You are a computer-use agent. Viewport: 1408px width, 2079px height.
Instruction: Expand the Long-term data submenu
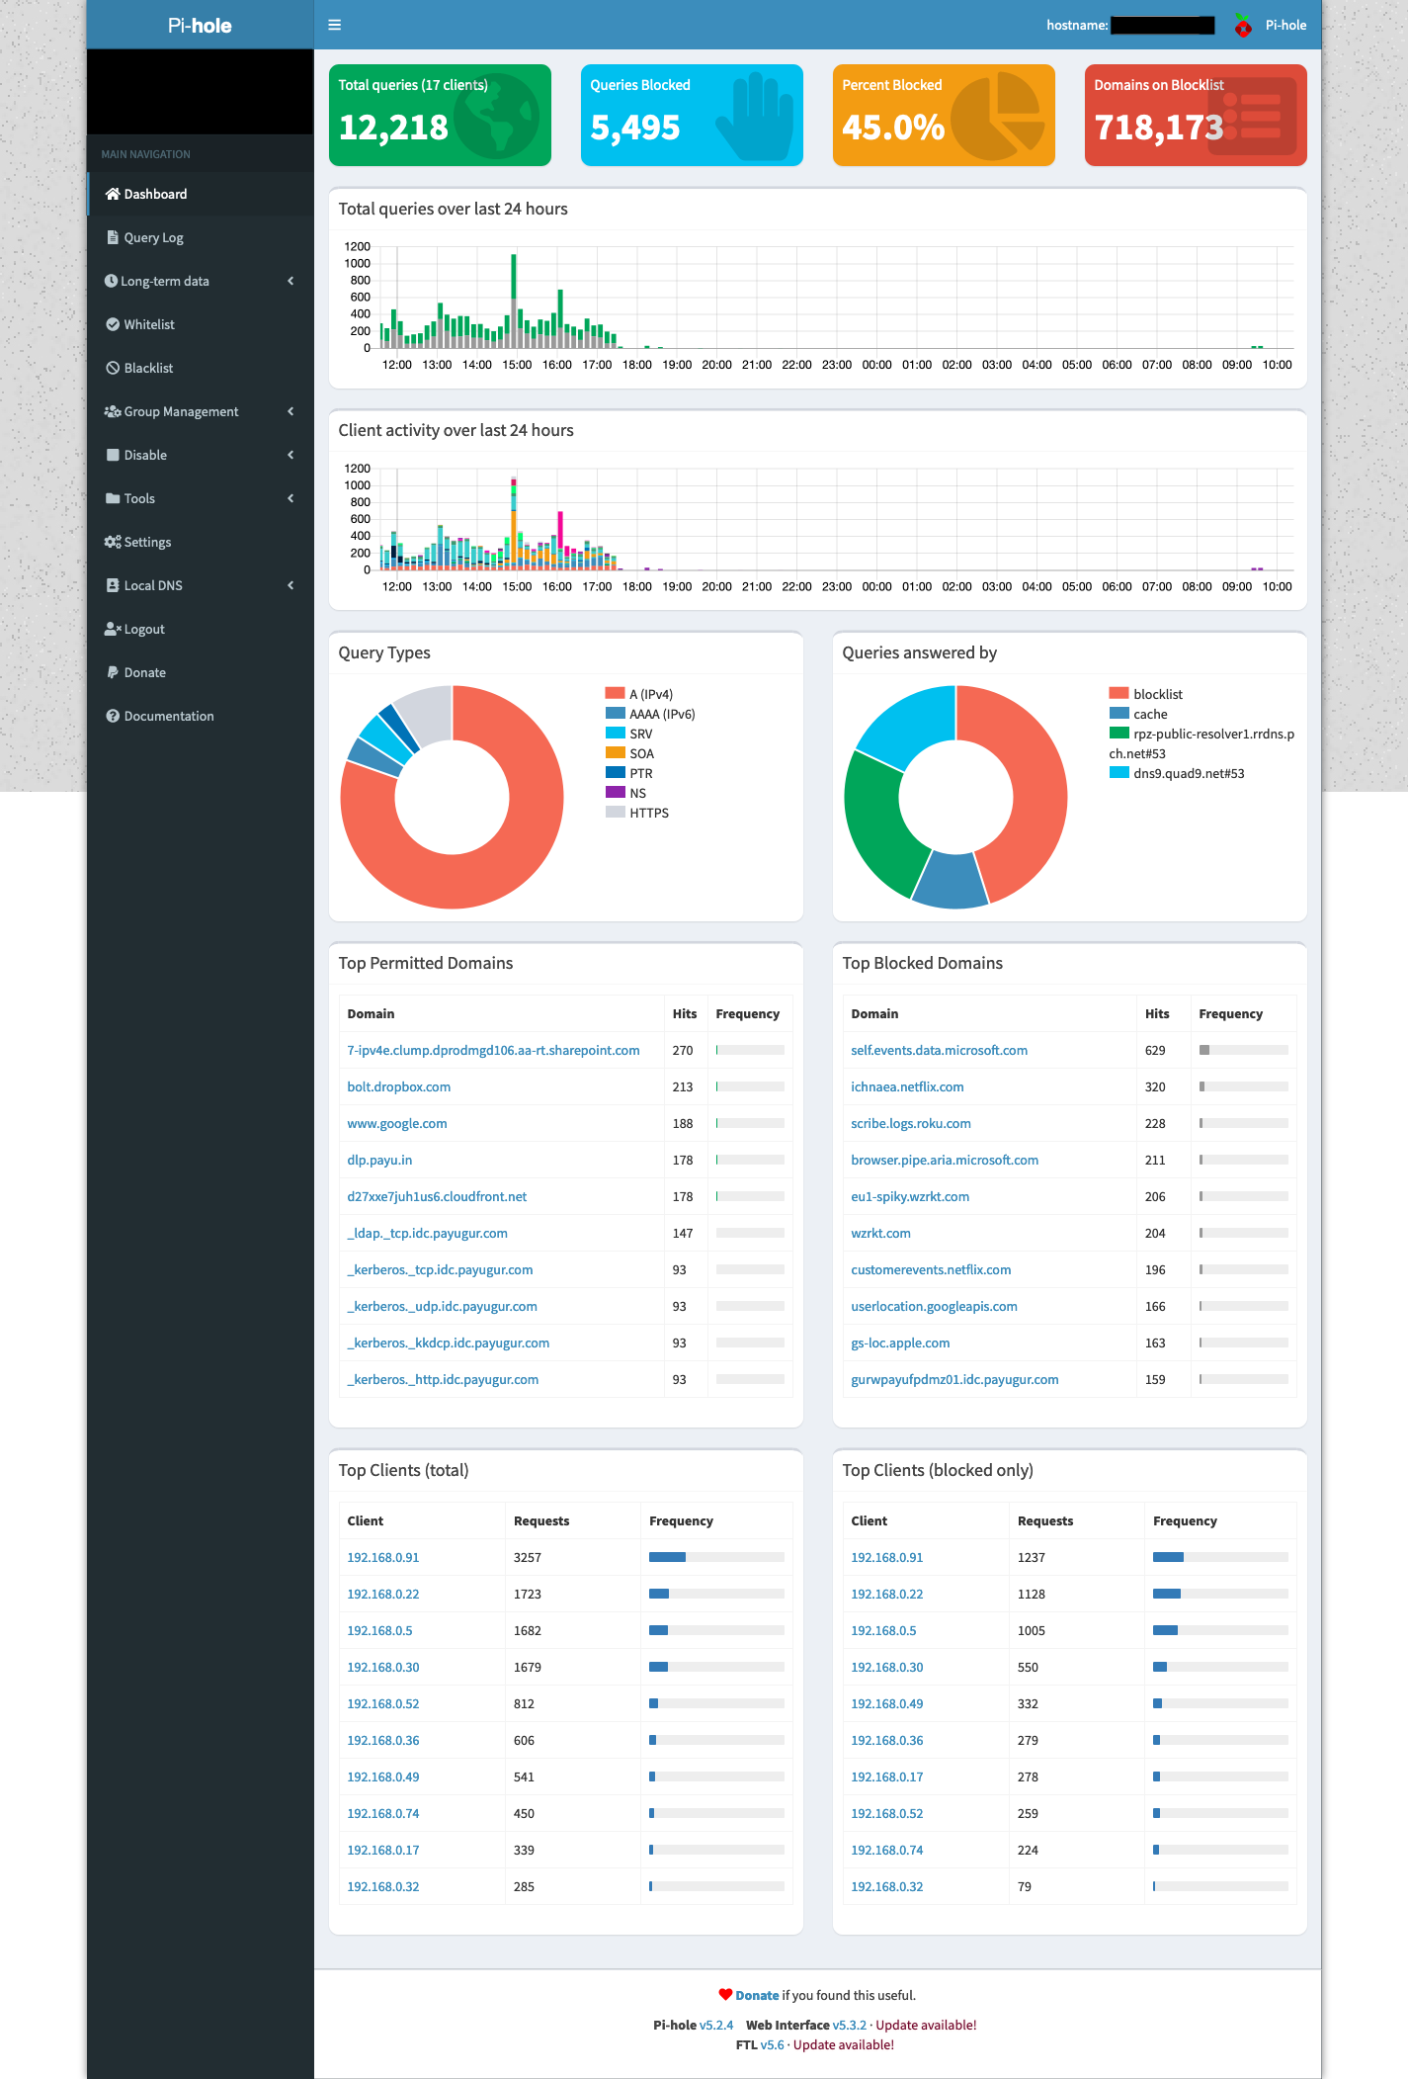pyautogui.click(x=200, y=281)
